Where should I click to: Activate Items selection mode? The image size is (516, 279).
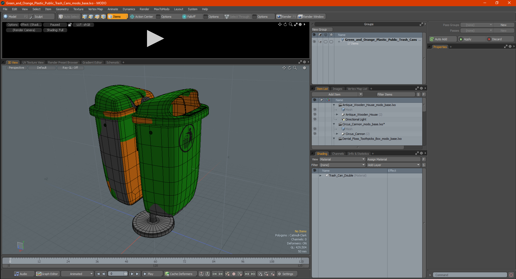(x=117, y=17)
